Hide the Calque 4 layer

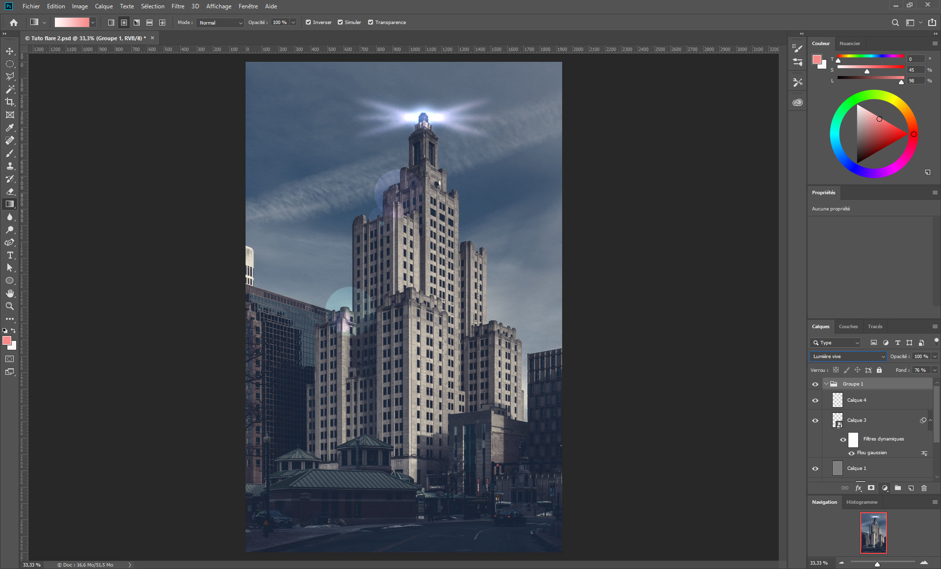pos(815,400)
